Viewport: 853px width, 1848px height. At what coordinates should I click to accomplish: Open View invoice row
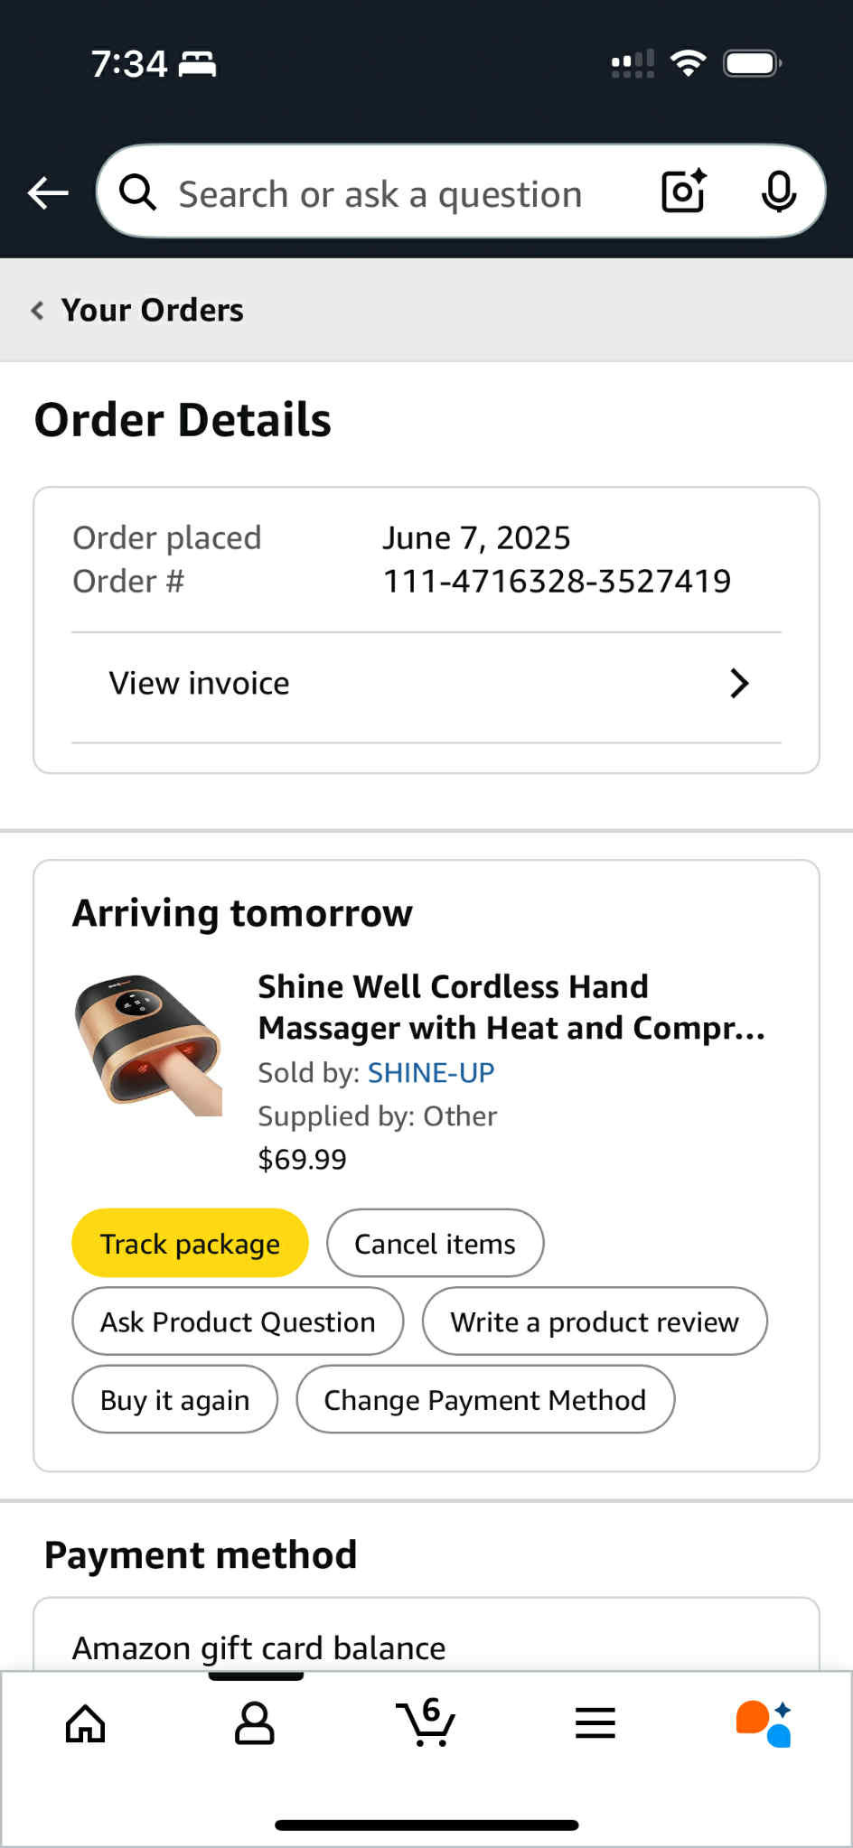(x=426, y=684)
